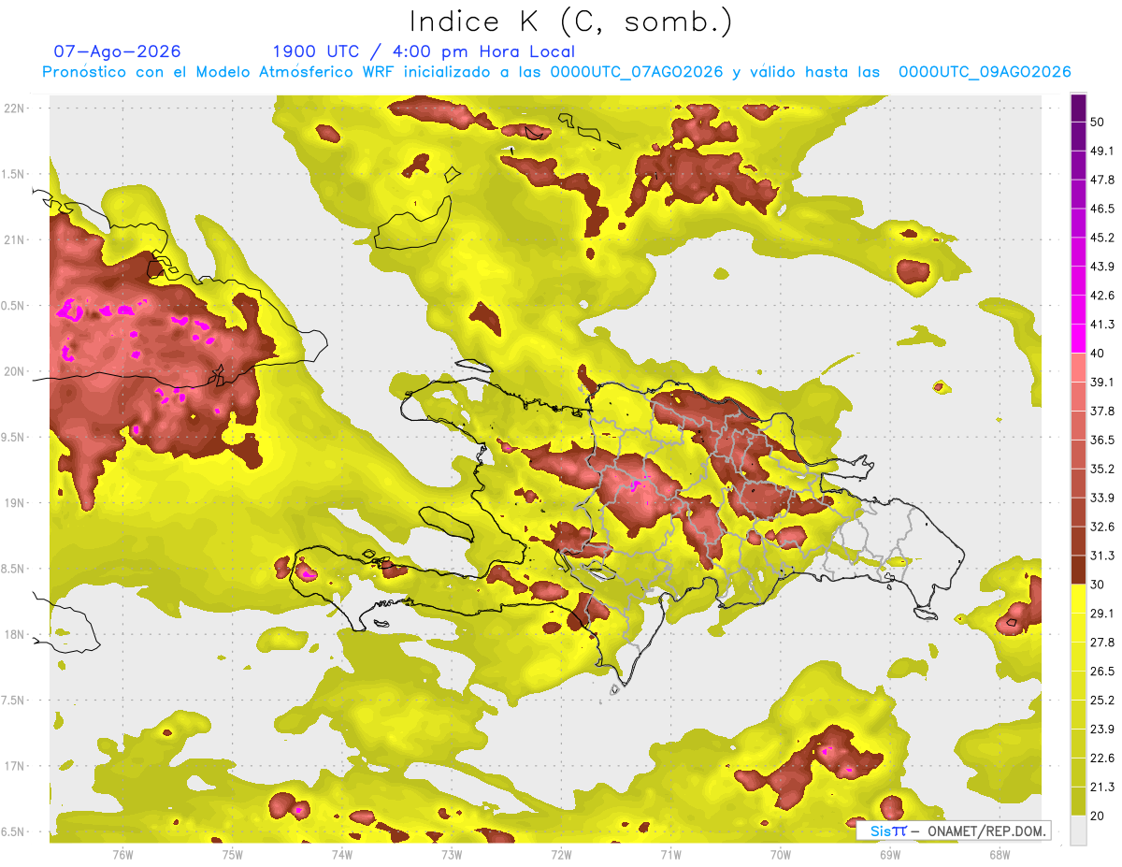Click the colorbar value 27.8
Screen dimensions: 1122x867
point(1102,643)
